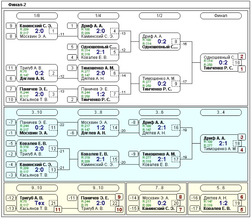Click "Каминский С. Э." winner in match 13

point(36,165)
